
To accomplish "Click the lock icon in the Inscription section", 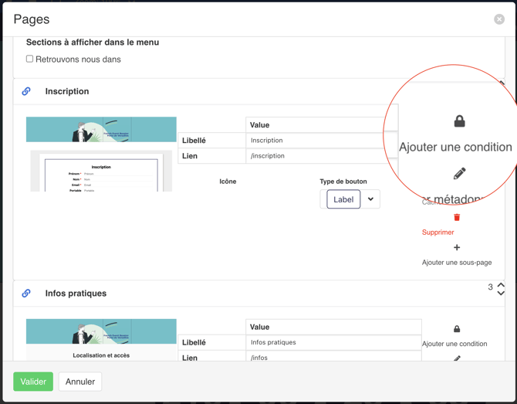I will (459, 121).
